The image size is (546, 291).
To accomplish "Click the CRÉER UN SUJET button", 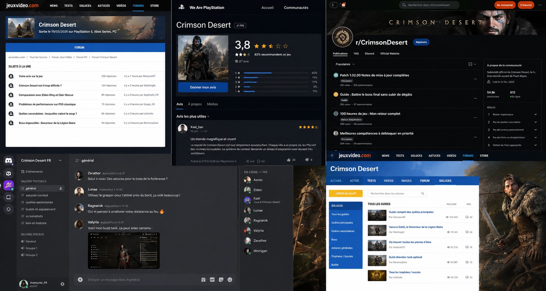I will (346, 193).
